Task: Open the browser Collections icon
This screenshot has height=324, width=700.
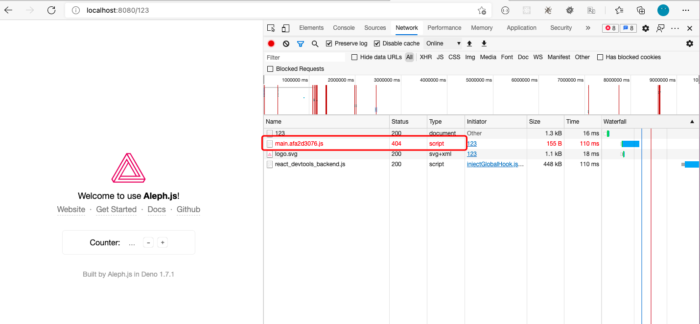Action: point(641,10)
